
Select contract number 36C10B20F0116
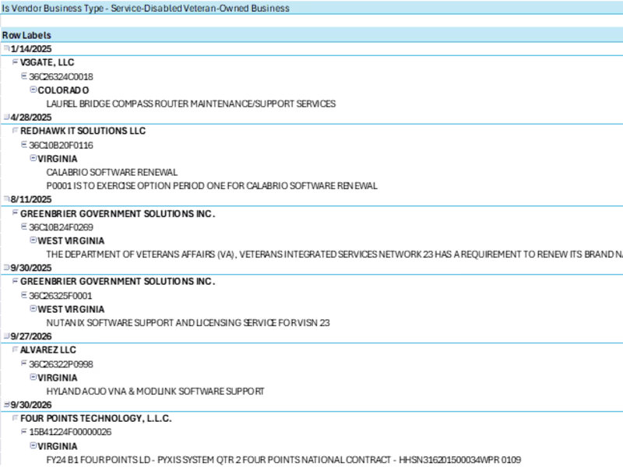[62, 146]
